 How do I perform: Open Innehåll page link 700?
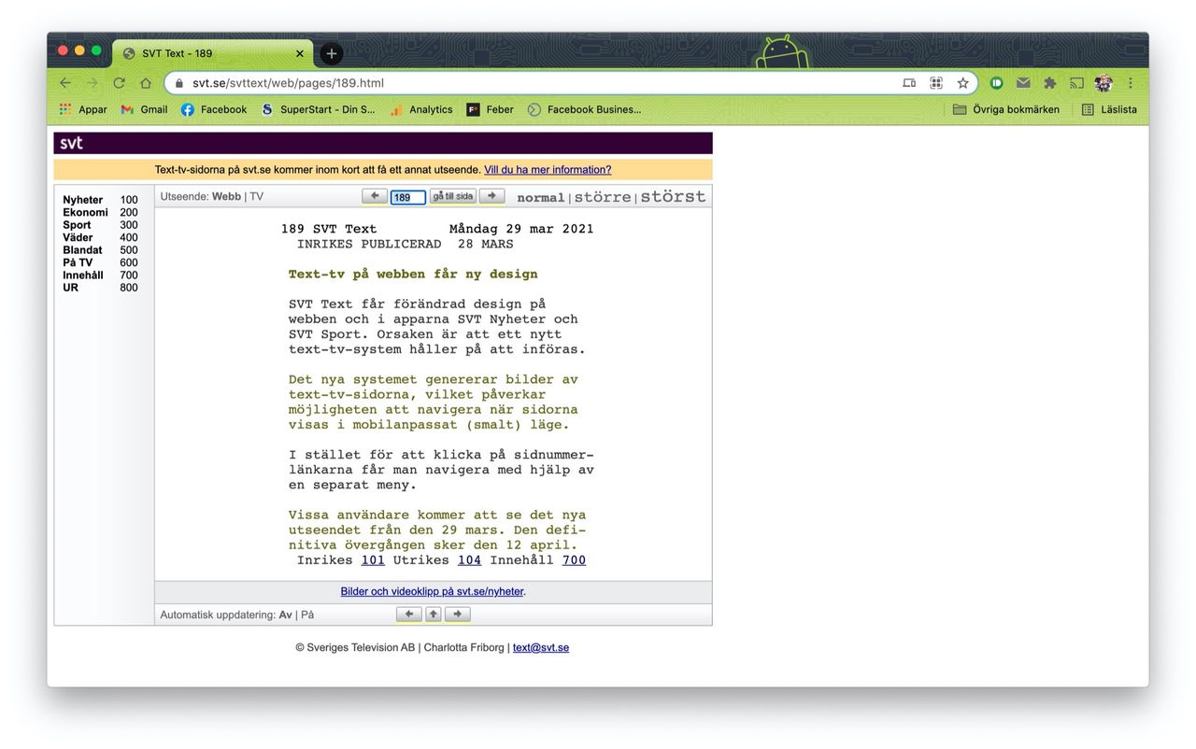click(574, 560)
